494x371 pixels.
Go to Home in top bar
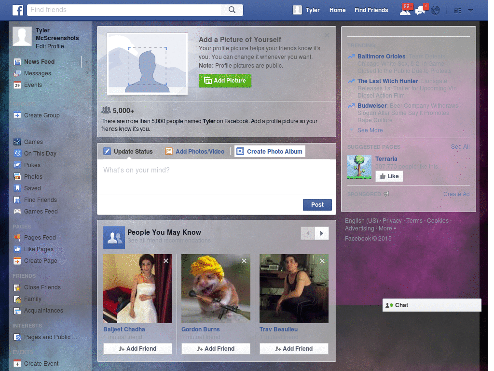tap(337, 10)
